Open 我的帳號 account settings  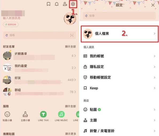point(119,56)
